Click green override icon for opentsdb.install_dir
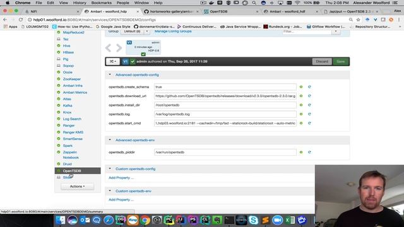 tap(301, 105)
